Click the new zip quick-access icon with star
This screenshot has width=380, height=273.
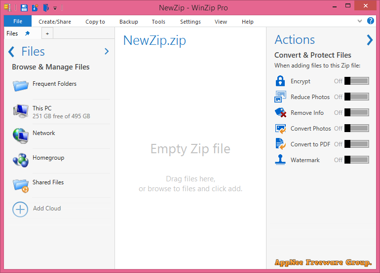pyautogui.click(x=35, y=8)
